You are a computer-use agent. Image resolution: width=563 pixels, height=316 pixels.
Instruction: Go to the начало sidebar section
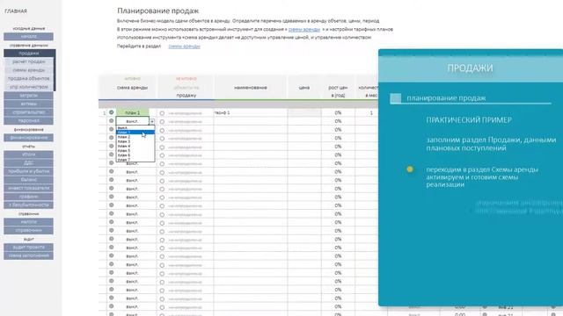click(29, 37)
